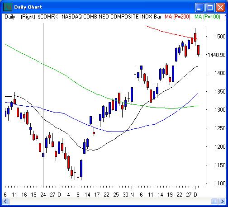
Task: Click the left scroll arrow of chart scrollbar
Action: point(5,201)
